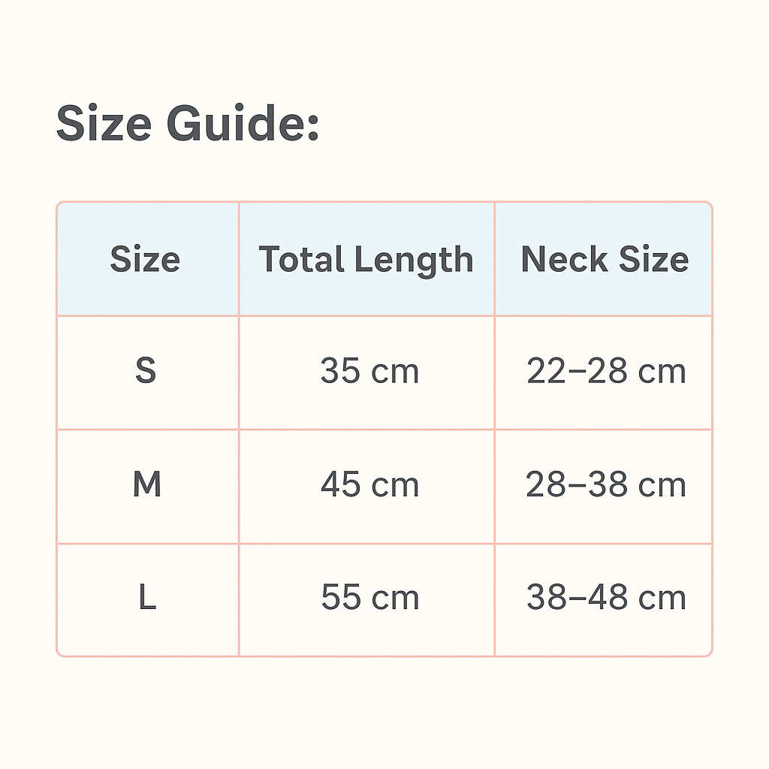Image resolution: width=769 pixels, height=769 pixels.
Task: Click the word "Length" in the header
Action: pos(414,261)
